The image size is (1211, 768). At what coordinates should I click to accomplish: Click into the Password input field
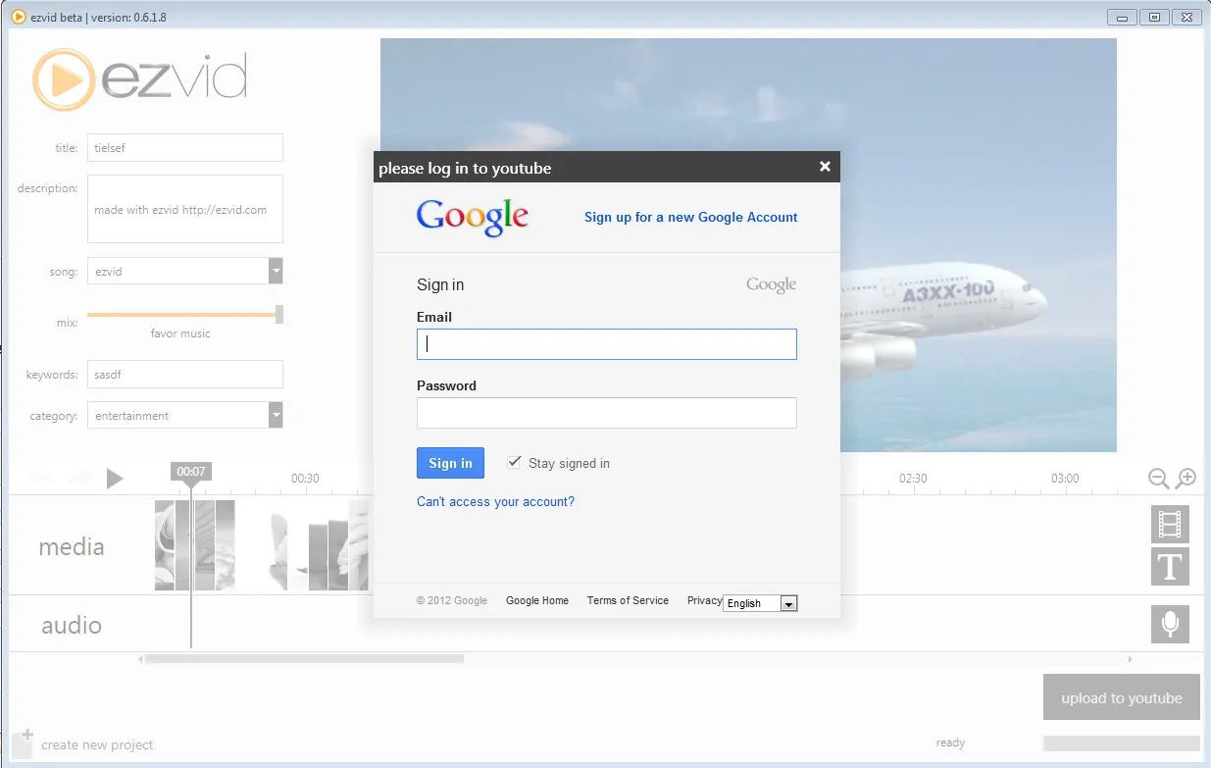(606, 413)
